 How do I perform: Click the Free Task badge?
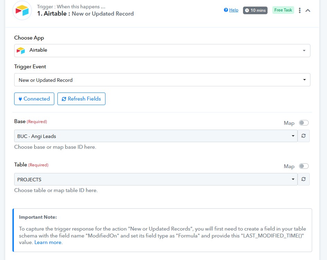[x=283, y=10]
